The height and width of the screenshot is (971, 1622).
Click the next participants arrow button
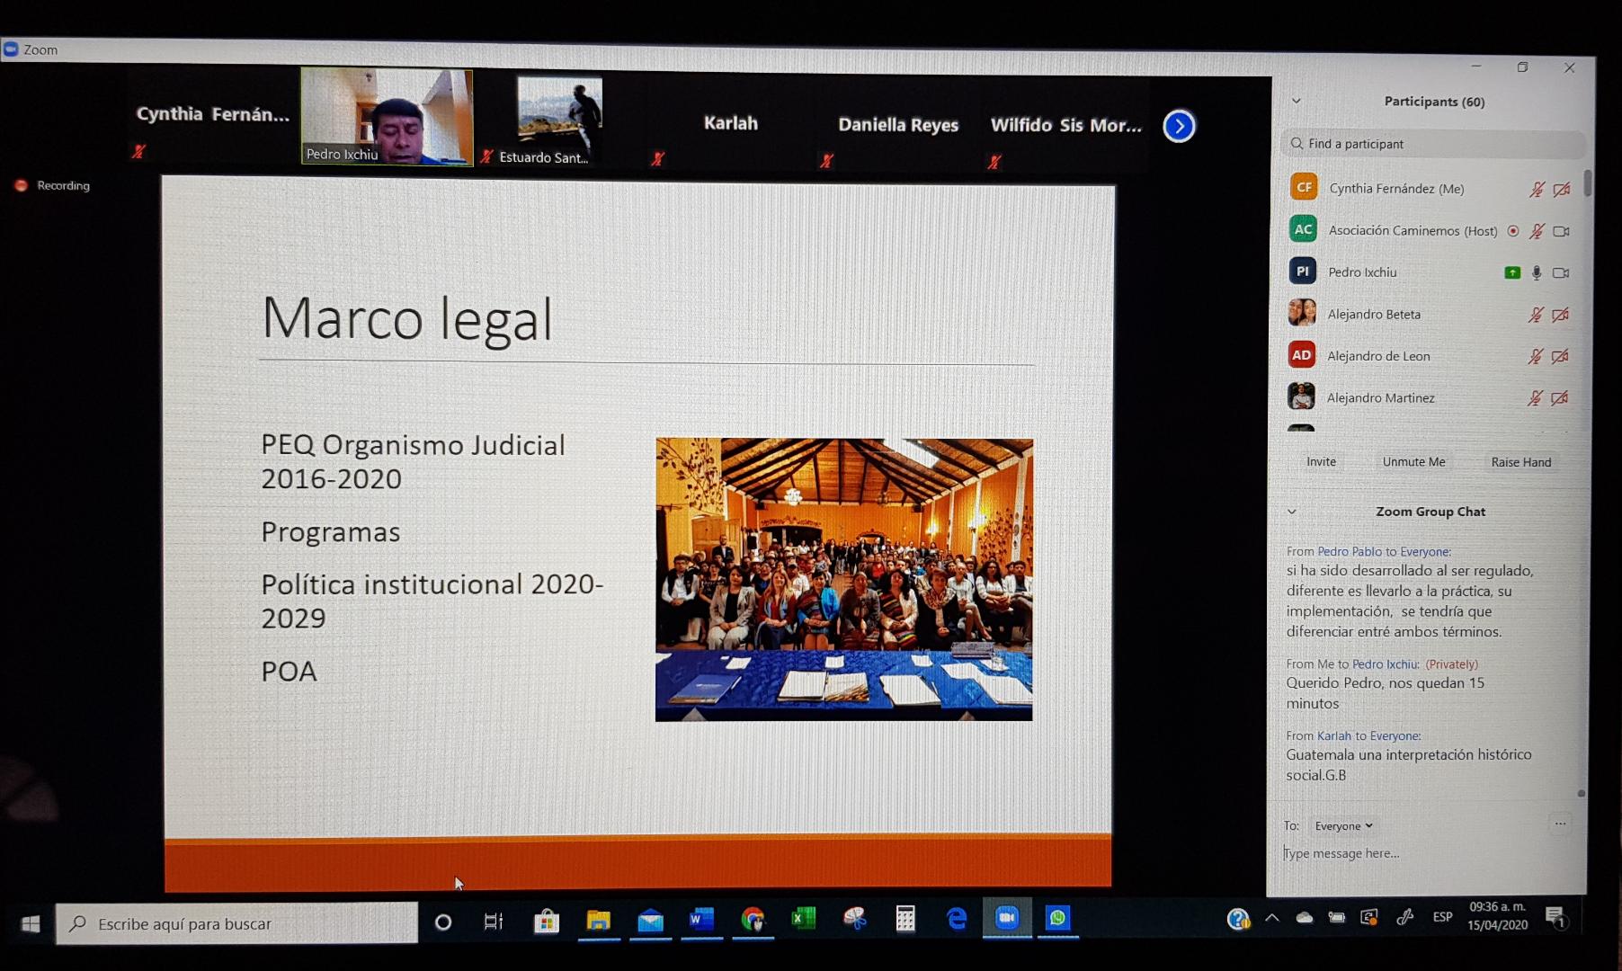[1179, 126]
